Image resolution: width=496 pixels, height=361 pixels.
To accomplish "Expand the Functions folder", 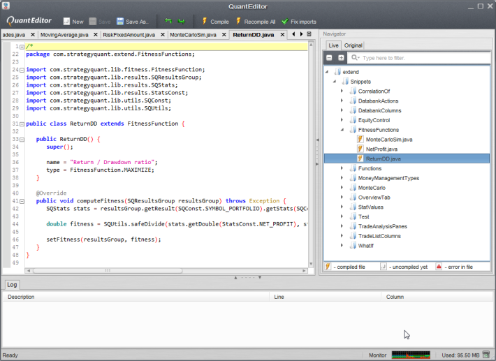I will coord(342,168).
